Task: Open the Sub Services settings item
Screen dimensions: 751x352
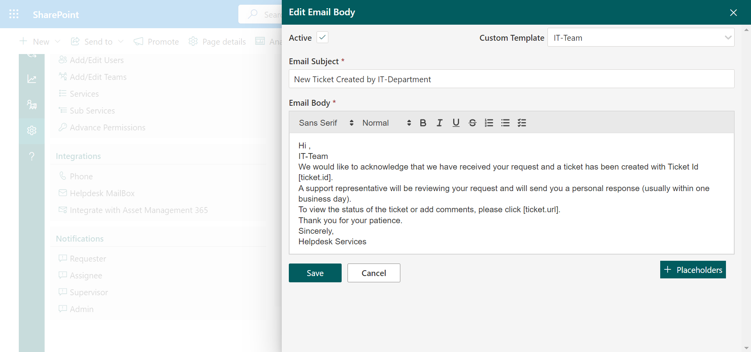Action: pos(87,110)
